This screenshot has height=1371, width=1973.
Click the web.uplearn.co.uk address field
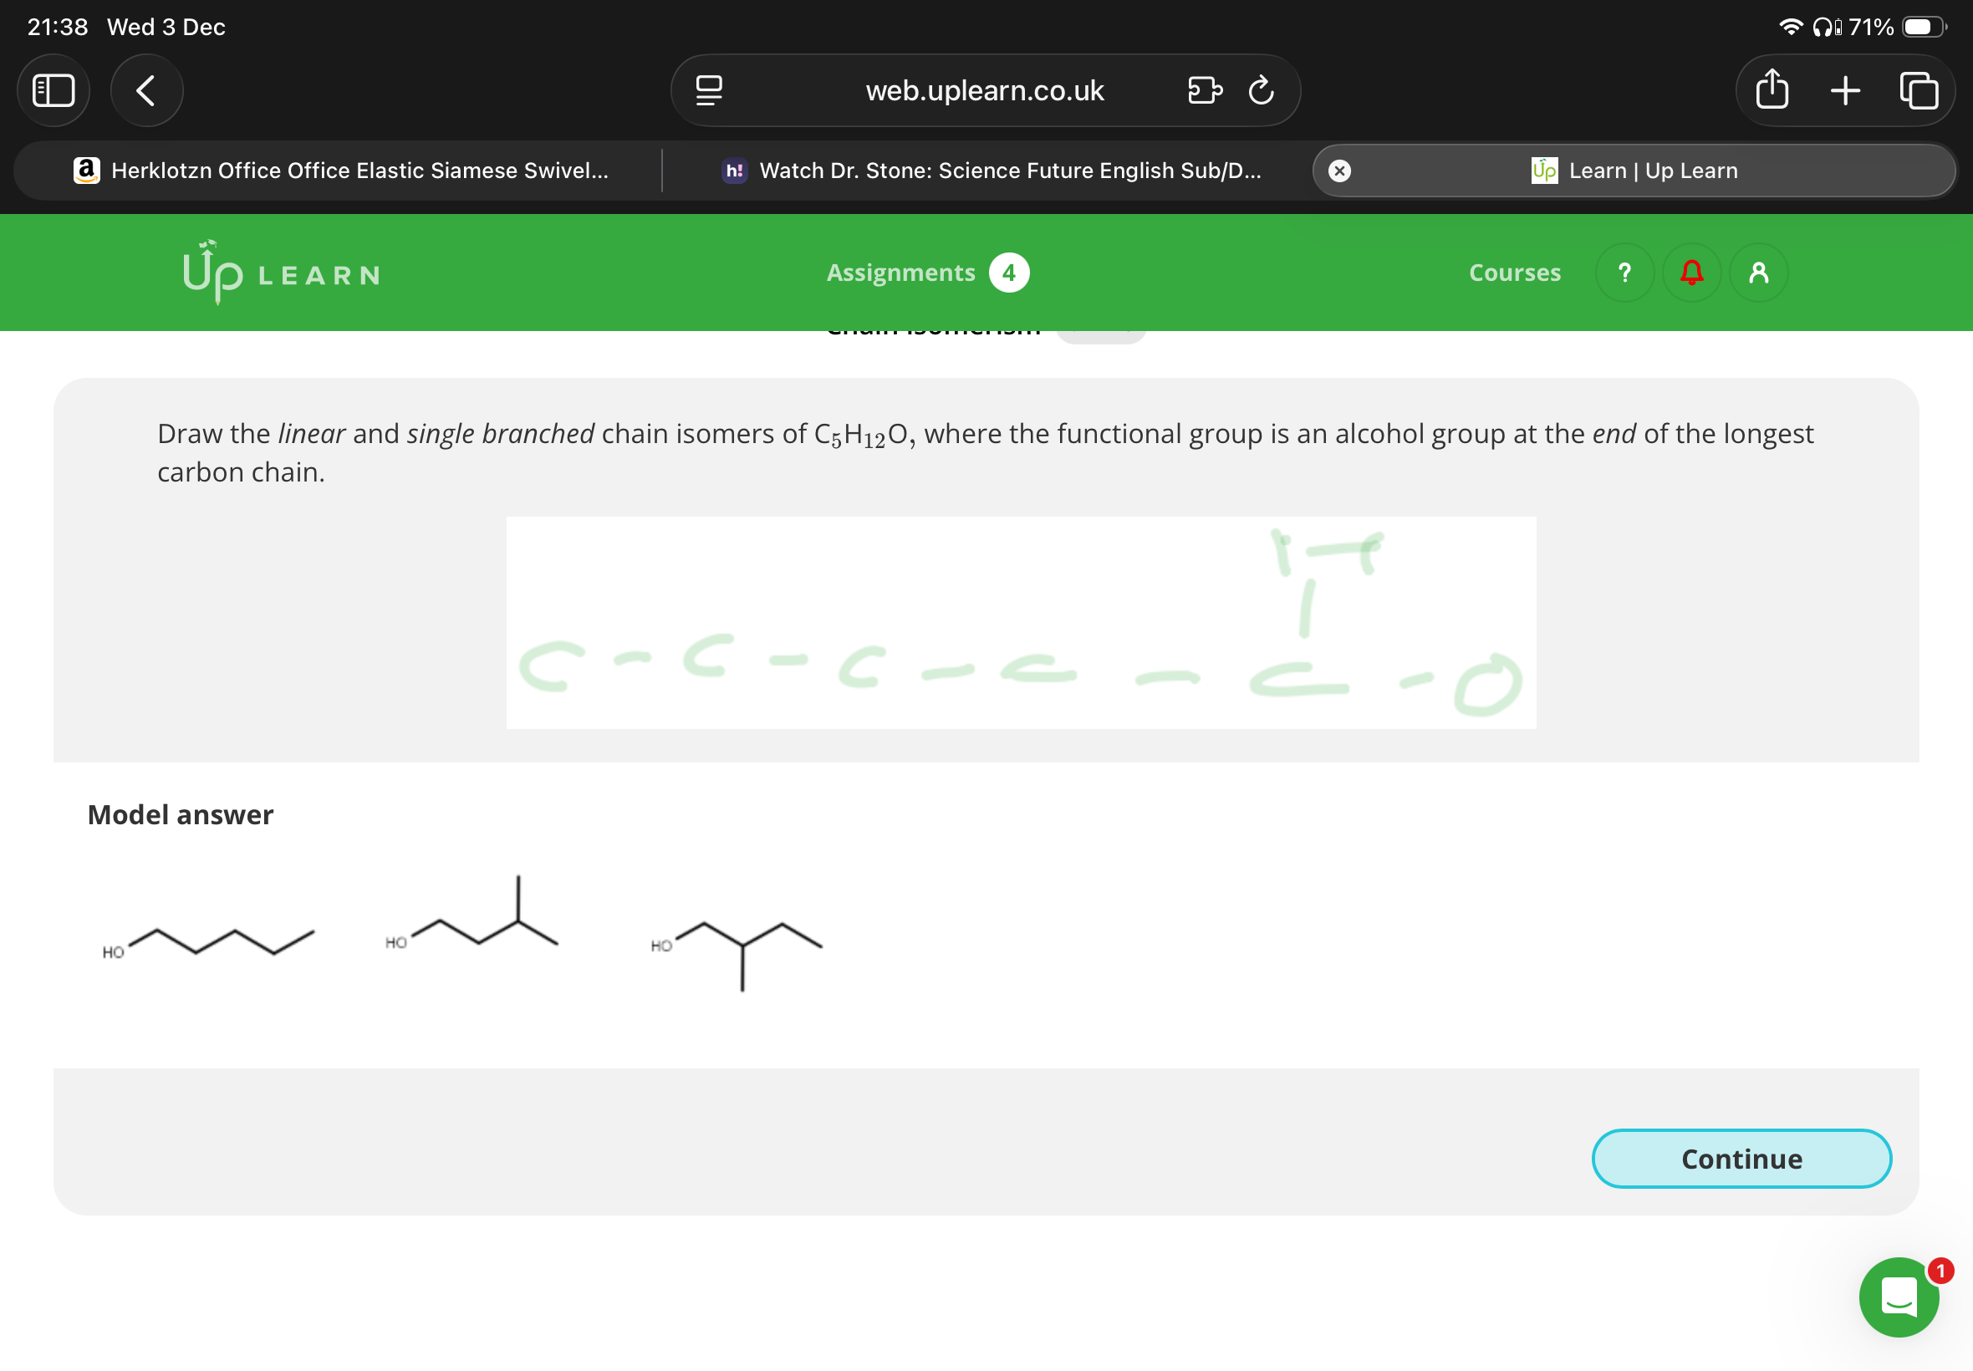[x=984, y=89]
